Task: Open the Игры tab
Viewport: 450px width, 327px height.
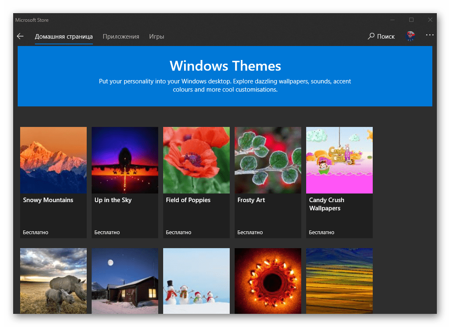Action: tap(157, 37)
